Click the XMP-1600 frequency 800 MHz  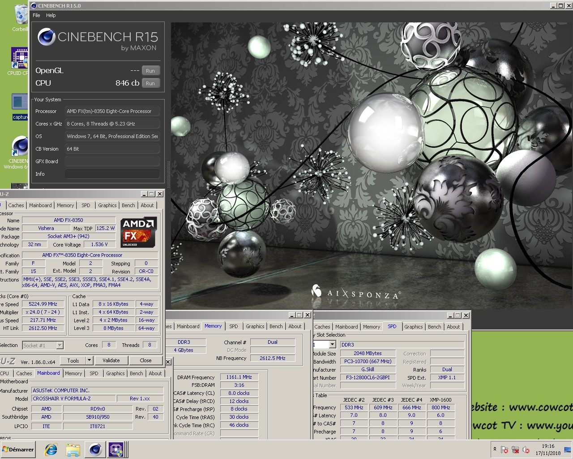coord(441,407)
